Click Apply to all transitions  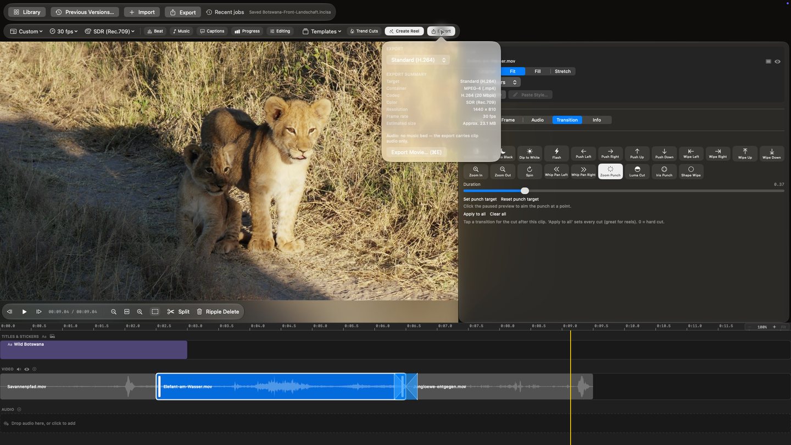tap(475, 214)
